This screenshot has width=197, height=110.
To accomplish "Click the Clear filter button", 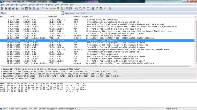I will pyautogui.click(x=77, y=13).
